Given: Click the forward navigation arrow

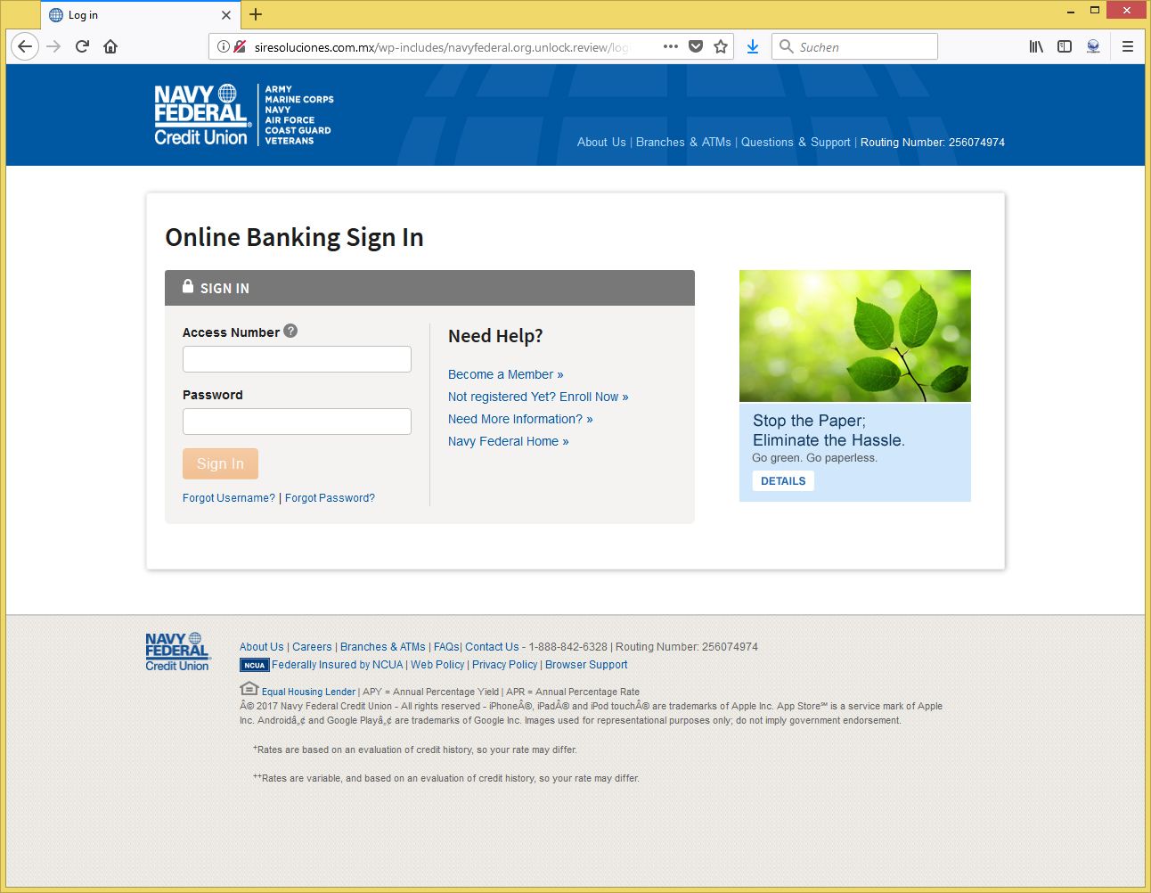Looking at the screenshot, I should point(53,46).
